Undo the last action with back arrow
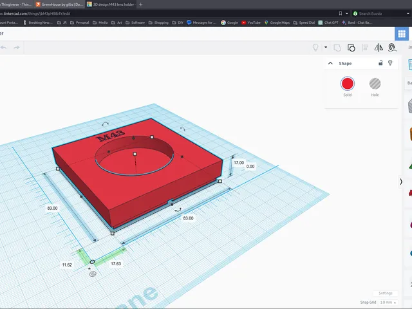The image size is (412, 309). (x=4, y=48)
